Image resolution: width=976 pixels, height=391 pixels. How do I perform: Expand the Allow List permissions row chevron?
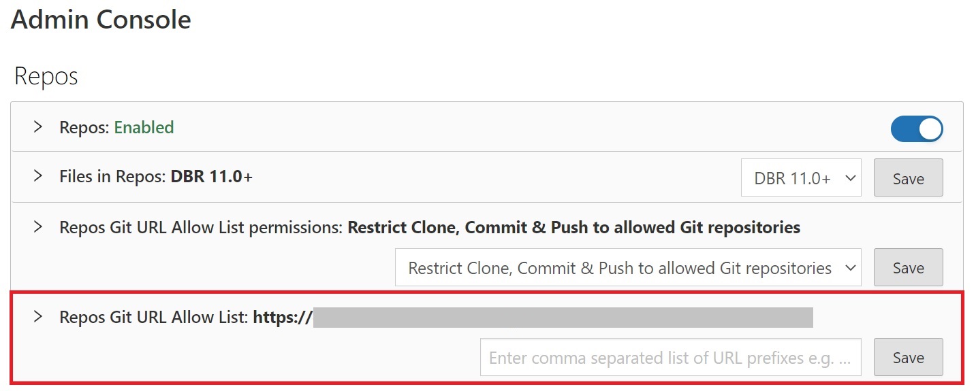(38, 226)
